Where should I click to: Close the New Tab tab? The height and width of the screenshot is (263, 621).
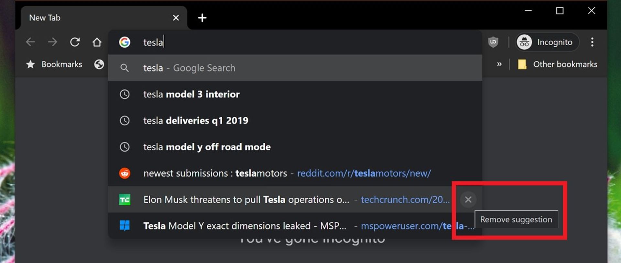point(176,18)
